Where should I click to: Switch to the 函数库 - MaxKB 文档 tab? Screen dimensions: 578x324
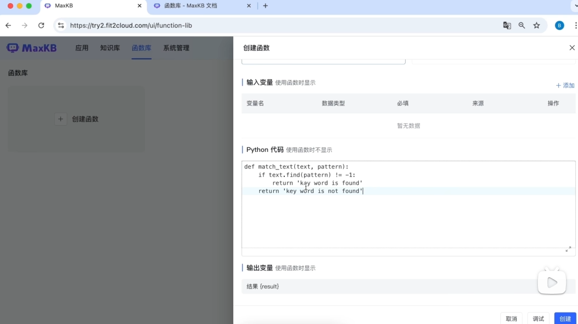tap(198, 6)
